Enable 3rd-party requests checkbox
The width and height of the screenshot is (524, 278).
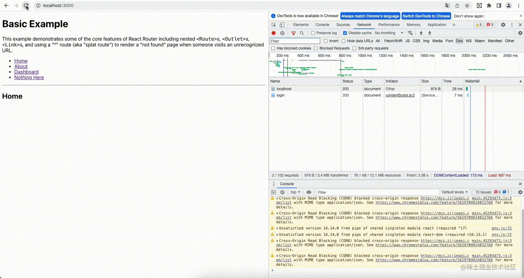click(354, 48)
